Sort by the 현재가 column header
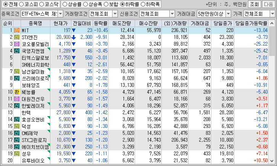This screenshot has height=166, width=277. click(61, 23)
